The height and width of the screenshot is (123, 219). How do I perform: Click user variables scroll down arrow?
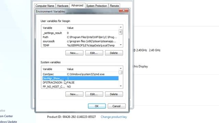[x=121, y=45]
